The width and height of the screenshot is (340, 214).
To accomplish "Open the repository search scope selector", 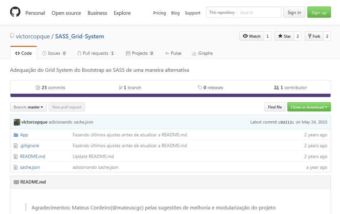I will (222, 12).
